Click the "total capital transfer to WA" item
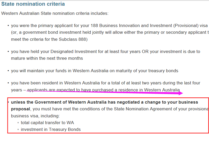Viewport: 209px width, 141px height. (47, 123)
